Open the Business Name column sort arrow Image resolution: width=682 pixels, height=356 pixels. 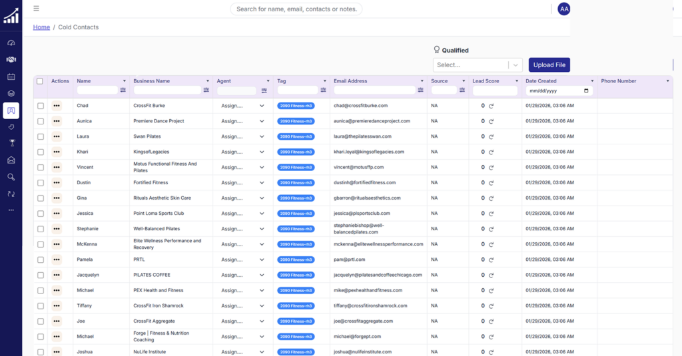tap(207, 81)
